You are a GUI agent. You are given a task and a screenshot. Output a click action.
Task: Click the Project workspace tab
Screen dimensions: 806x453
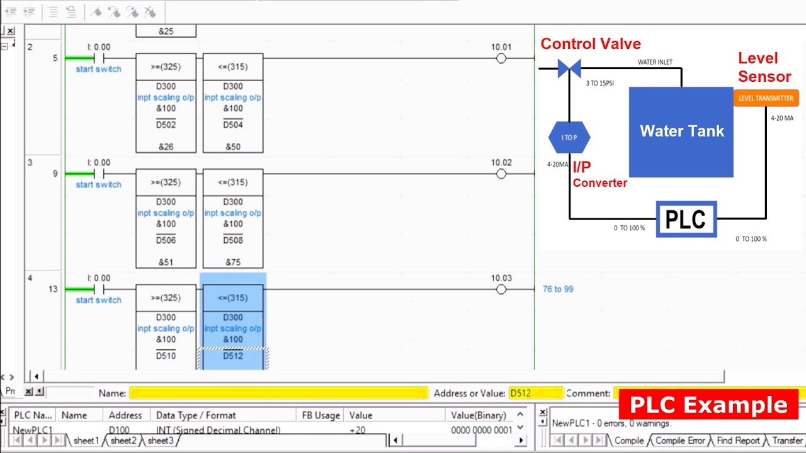(10, 391)
